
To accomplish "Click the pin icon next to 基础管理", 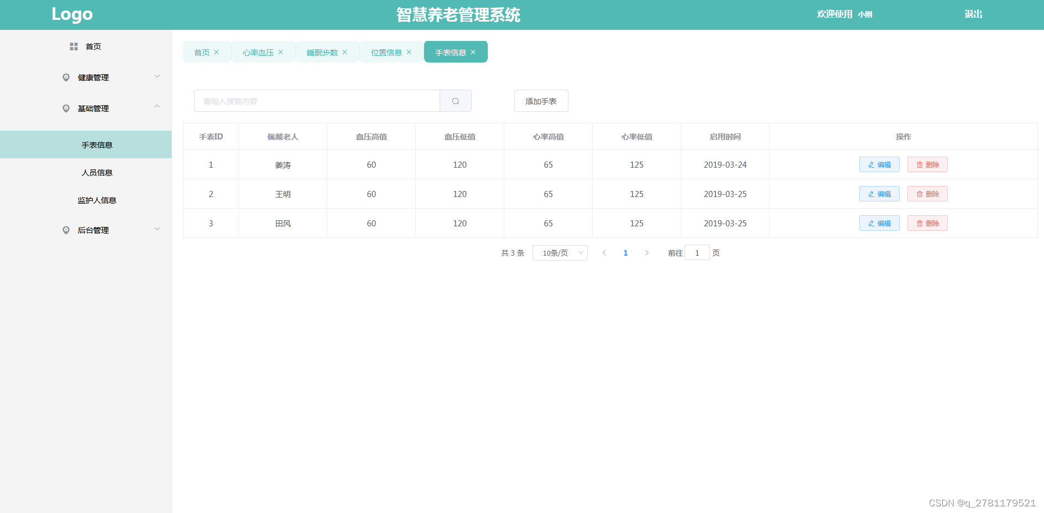I will (x=66, y=108).
